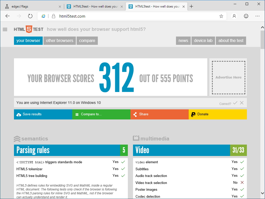
Task: Select the "other browsers" tab
Action: [60, 41]
